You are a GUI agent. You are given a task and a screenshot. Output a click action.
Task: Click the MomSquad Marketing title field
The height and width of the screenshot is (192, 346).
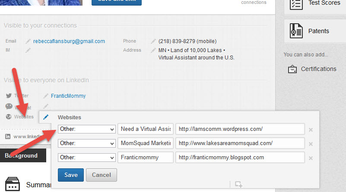[146, 143]
